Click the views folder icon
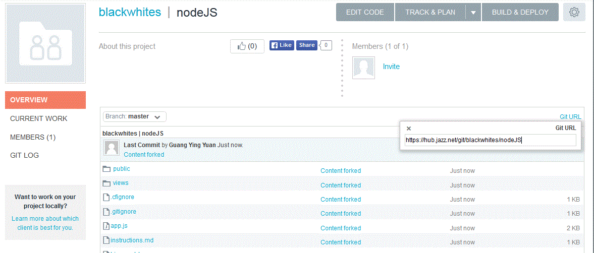The height and width of the screenshot is (253, 594). [106, 183]
